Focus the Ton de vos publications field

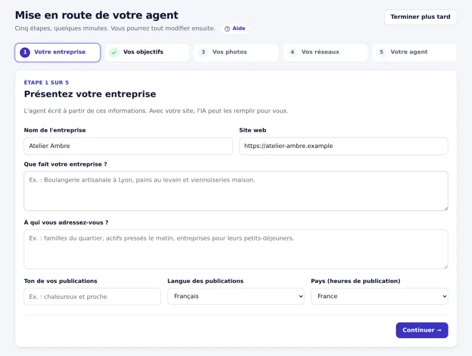(x=93, y=296)
